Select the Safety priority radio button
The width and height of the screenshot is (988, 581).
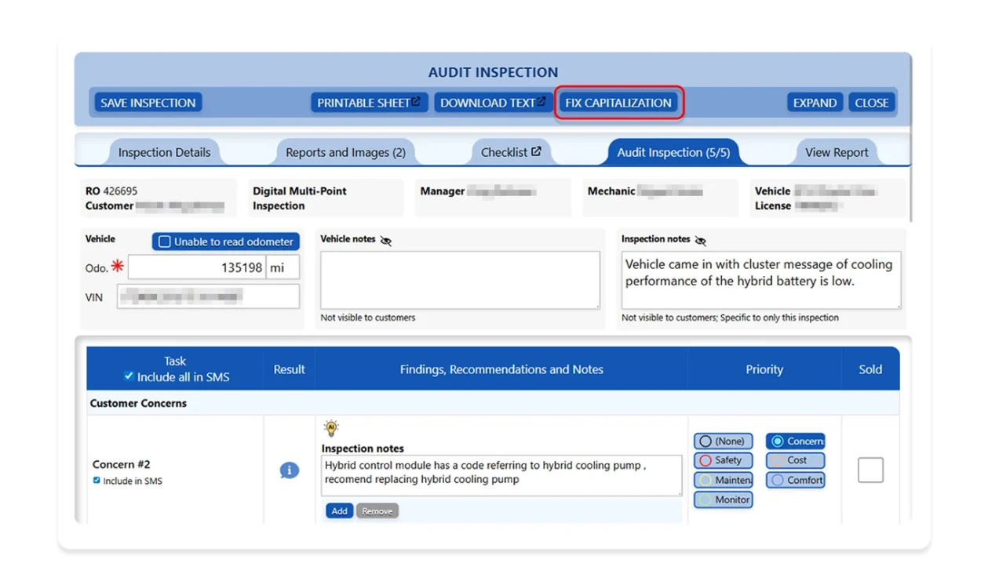coord(723,460)
